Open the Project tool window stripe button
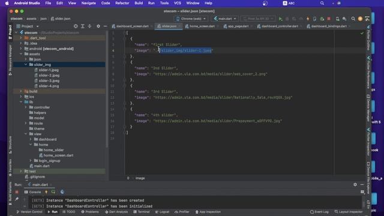Viewport: 384px width, 216px height. click(10, 32)
